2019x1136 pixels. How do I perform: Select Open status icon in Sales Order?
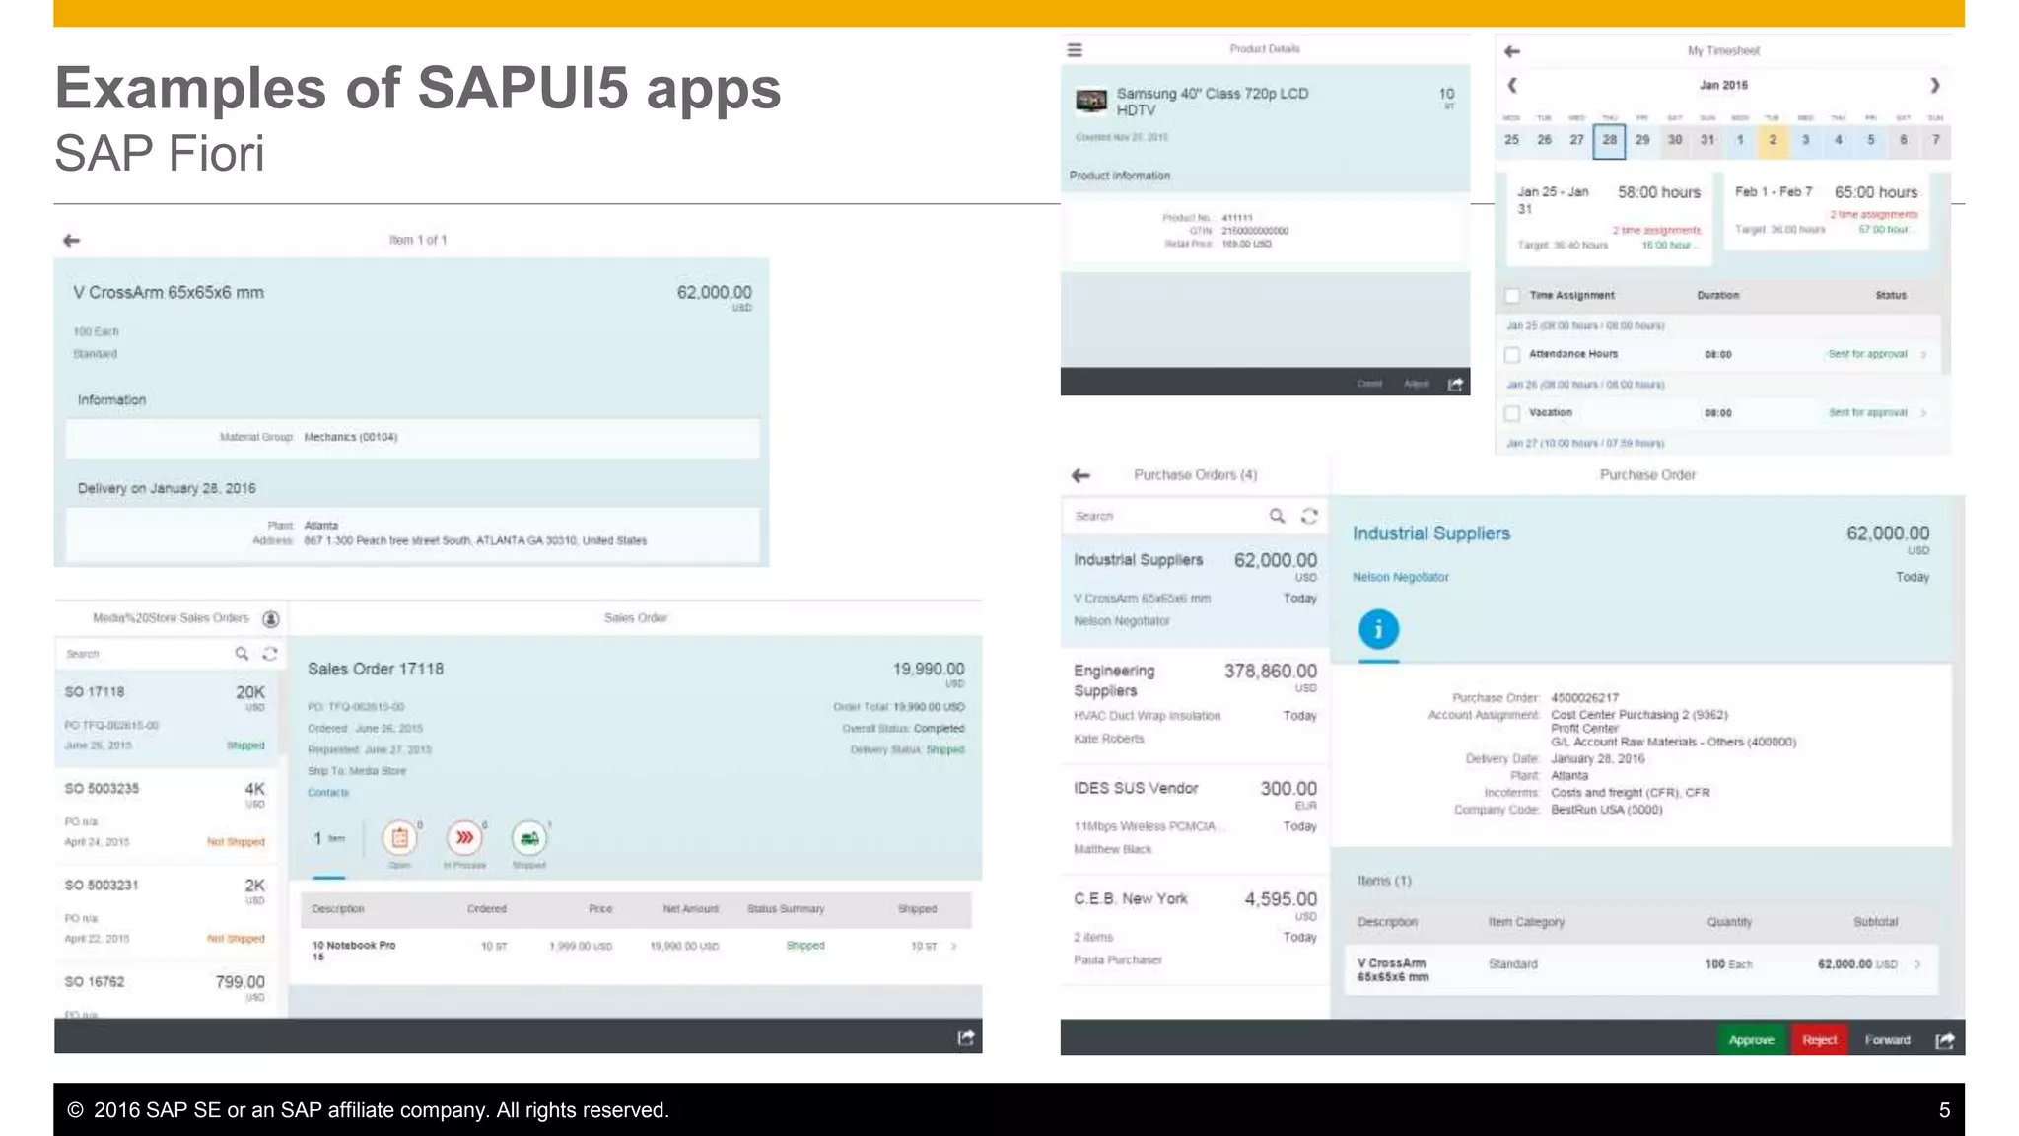[x=399, y=838]
